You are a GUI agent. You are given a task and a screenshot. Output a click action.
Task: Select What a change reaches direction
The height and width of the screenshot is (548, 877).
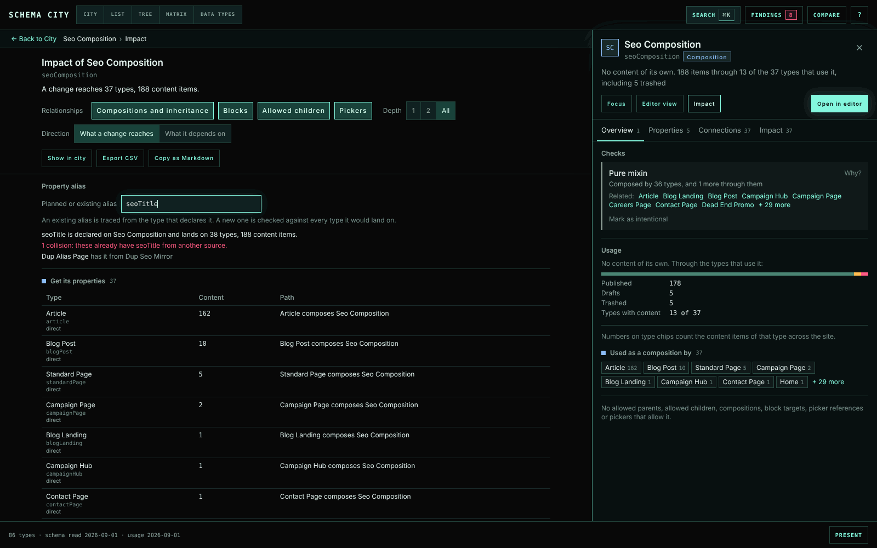[117, 134]
